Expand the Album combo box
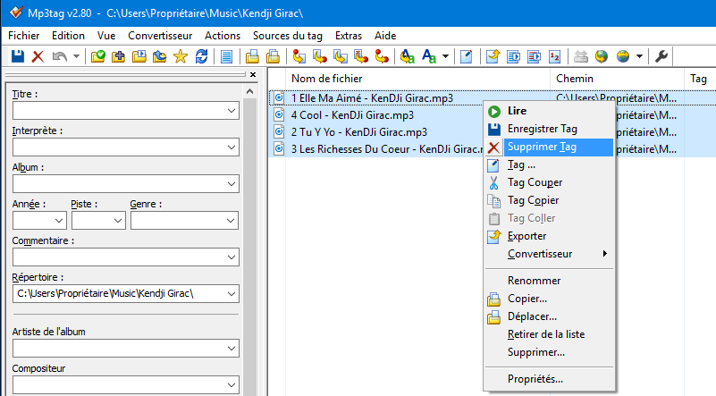 (x=231, y=184)
